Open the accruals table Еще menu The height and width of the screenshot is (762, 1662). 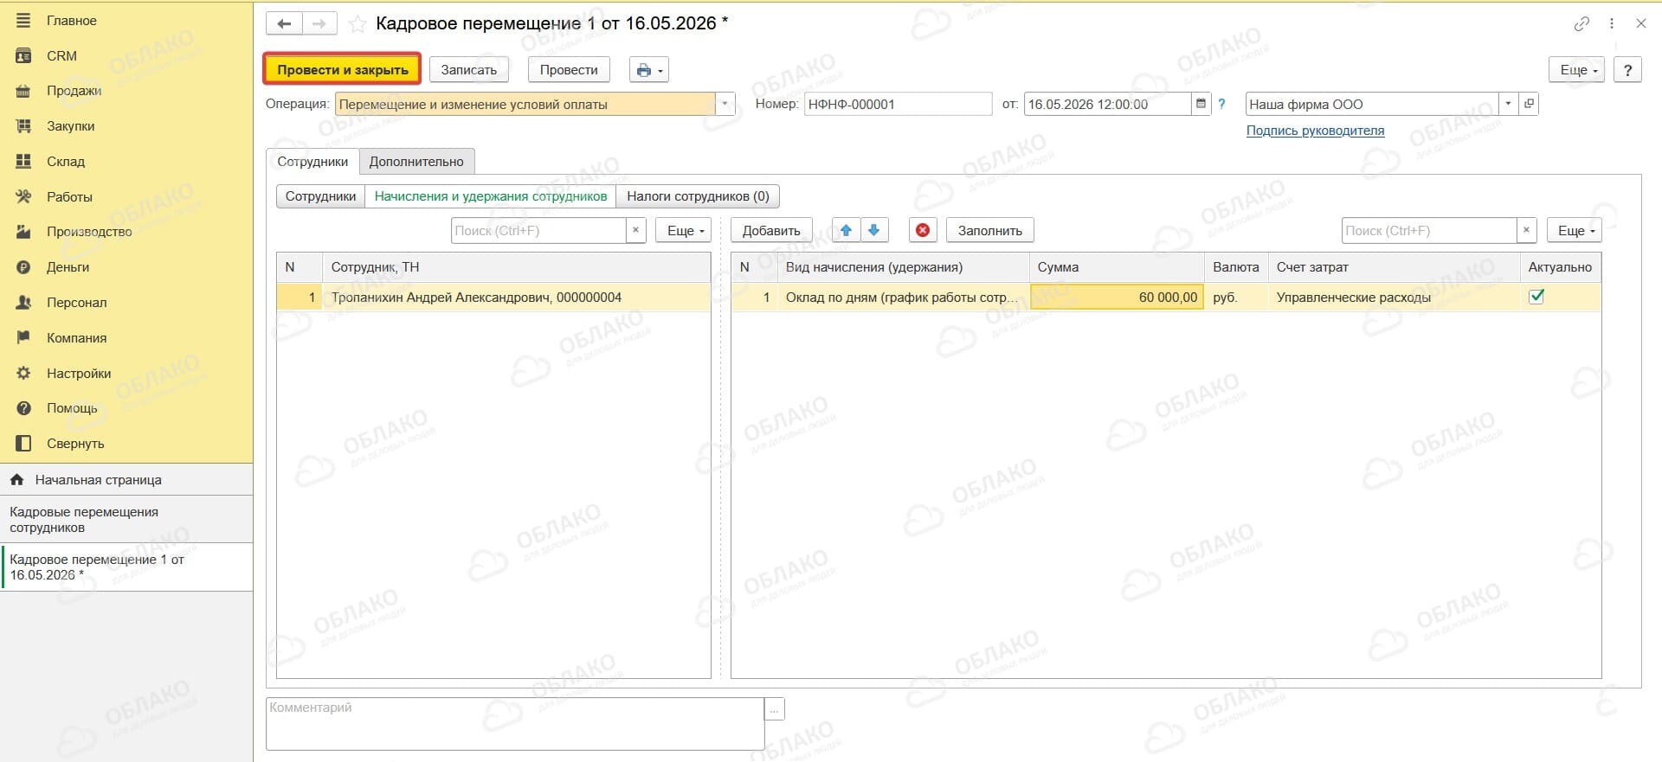click(1575, 230)
